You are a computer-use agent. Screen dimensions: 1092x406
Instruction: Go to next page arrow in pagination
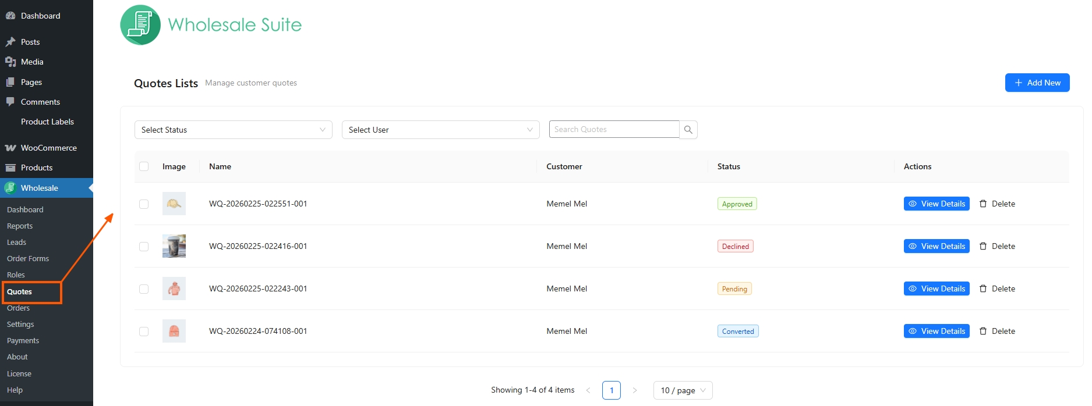click(x=635, y=390)
